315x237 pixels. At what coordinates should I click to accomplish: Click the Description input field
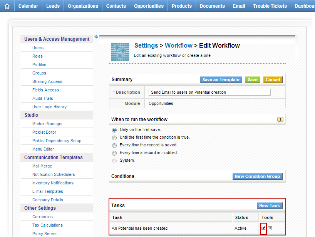(209, 92)
